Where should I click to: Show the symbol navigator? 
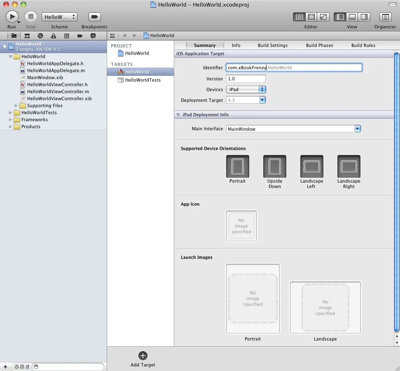coord(27,36)
